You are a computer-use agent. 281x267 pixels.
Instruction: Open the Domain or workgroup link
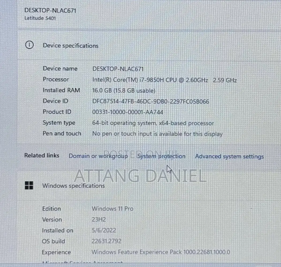[x=98, y=156]
